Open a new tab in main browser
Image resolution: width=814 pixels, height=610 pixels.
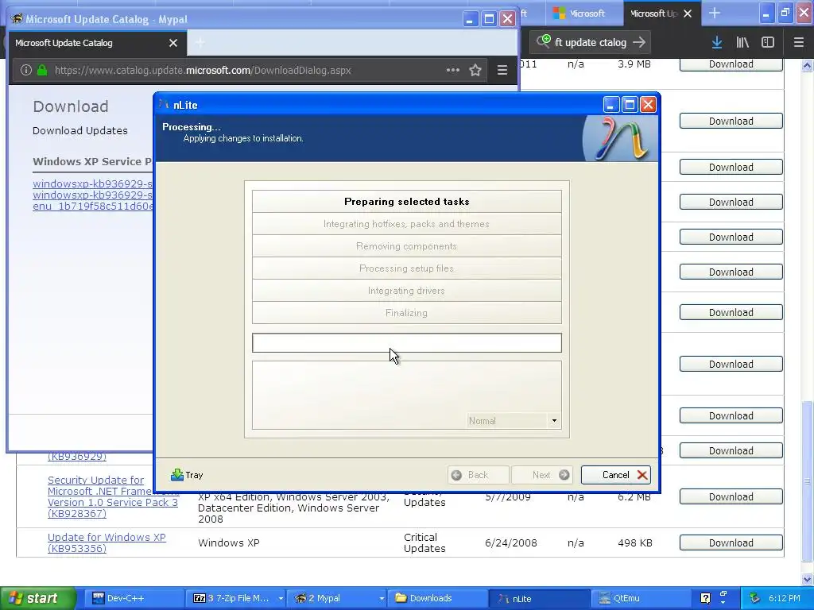point(715,13)
